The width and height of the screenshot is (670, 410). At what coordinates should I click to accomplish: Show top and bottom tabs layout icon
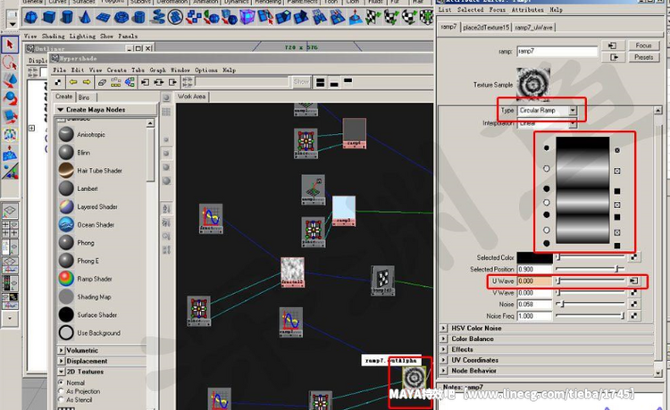coord(321,82)
